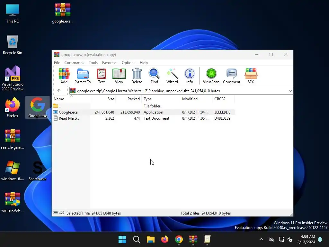The height and width of the screenshot is (247, 329).
Task: Sort by the Type column header
Action: pyautogui.click(x=161, y=99)
